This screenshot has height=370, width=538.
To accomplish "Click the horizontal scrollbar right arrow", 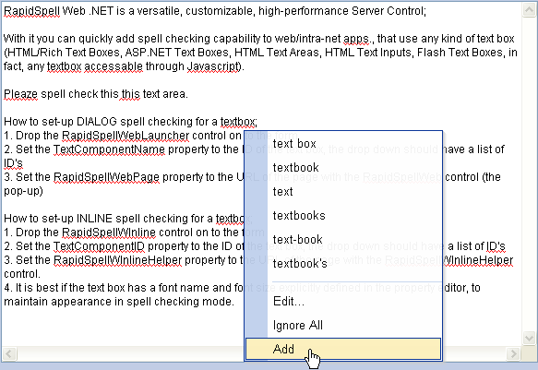I will [513, 353].
